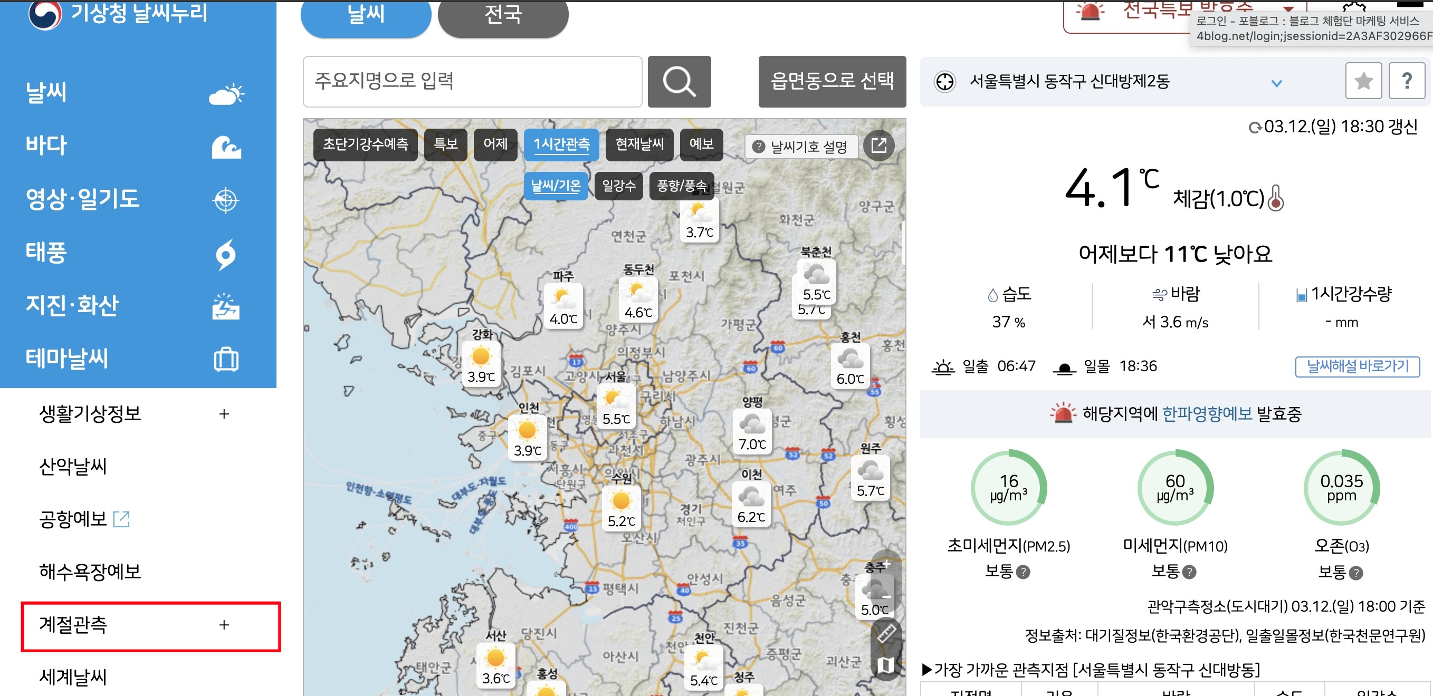This screenshot has width=1433, height=696.
Task: Open the 한파영향예보 link
Action: coord(1207,413)
